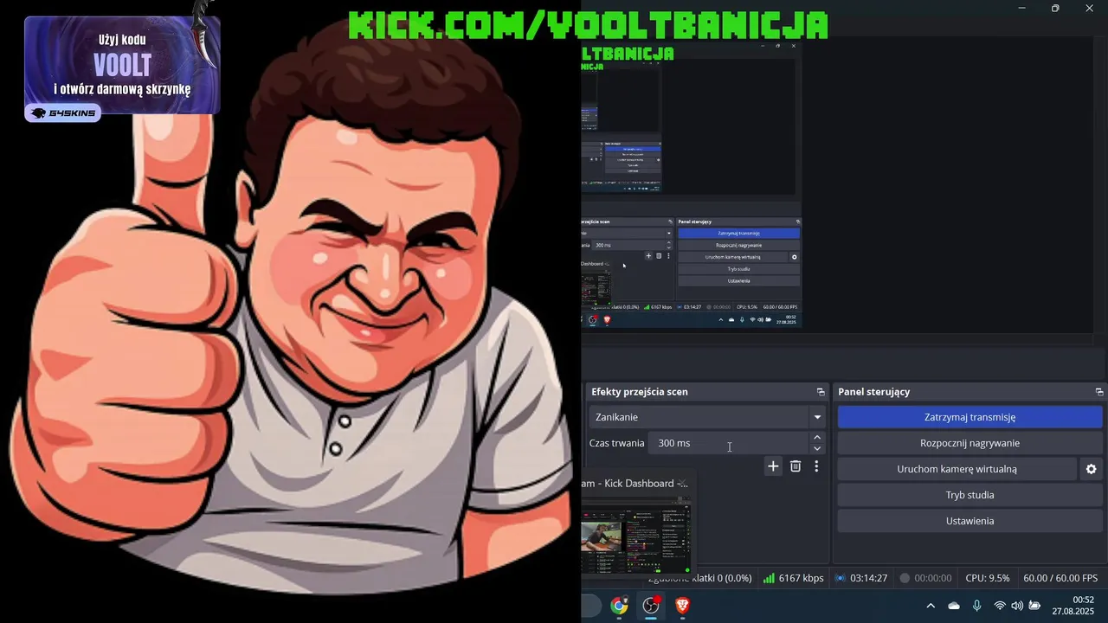Open Ustawienia from control panel

(969, 521)
